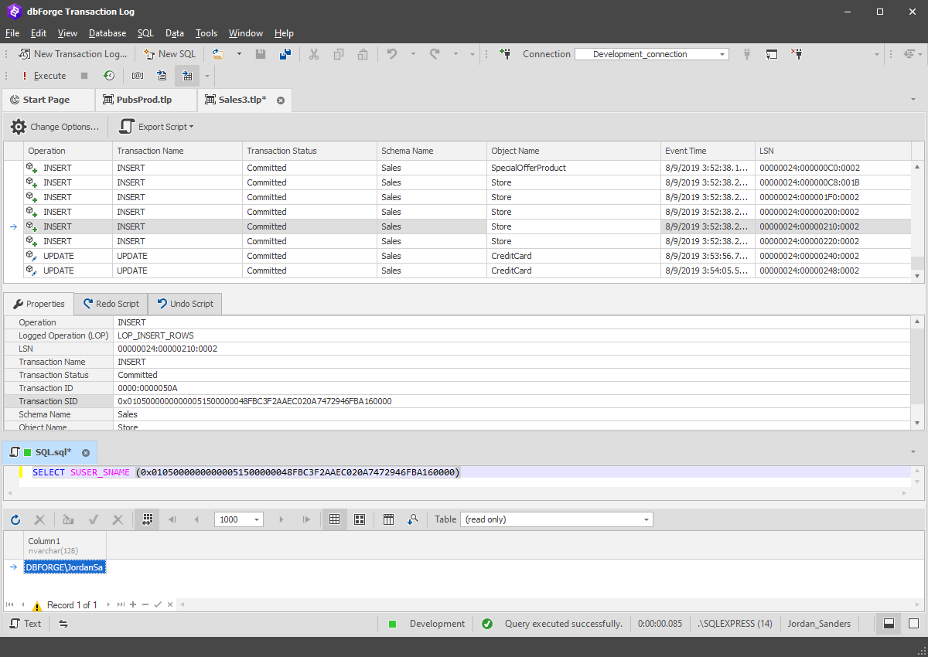Toggle the card view mode button

click(x=360, y=519)
